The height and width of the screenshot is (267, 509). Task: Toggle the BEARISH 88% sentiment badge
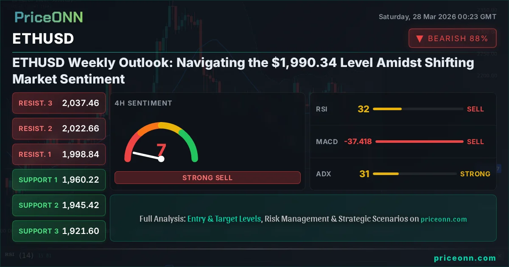click(x=452, y=38)
